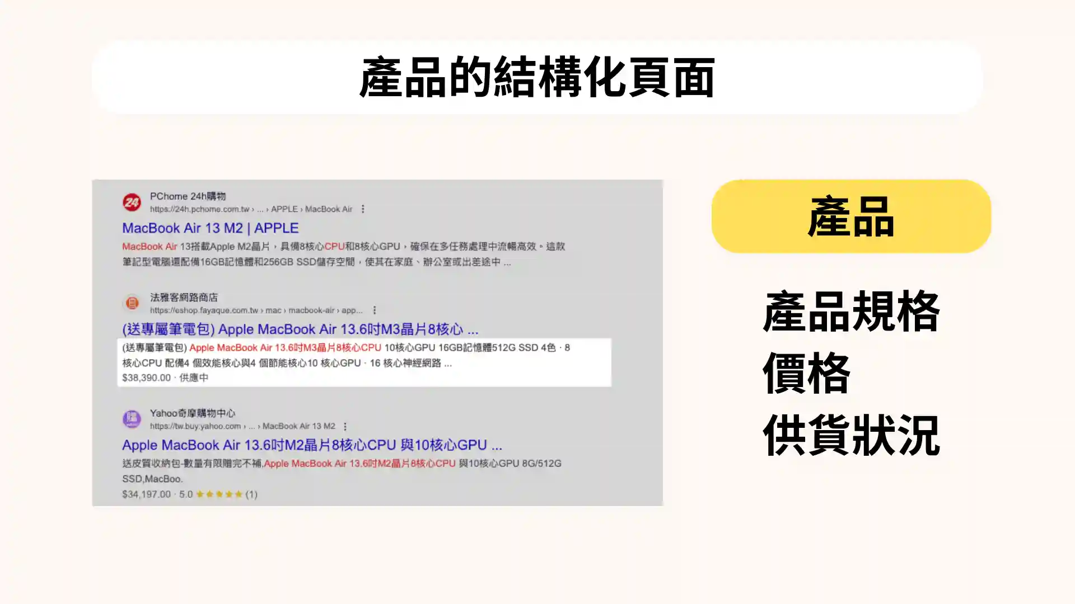The width and height of the screenshot is (1075, 604).
Task: Click the five-star rating on the Yahoo result
Action: point(219,494)
